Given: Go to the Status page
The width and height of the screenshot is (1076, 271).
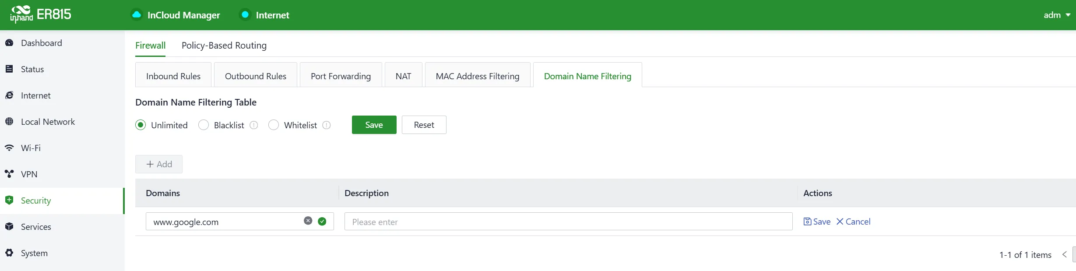Looking at the screenshot, I should pos(62,69).
